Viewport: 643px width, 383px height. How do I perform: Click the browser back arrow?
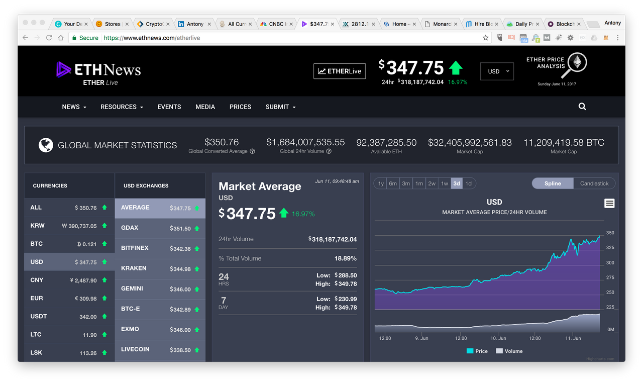click(x=26, y=38)
